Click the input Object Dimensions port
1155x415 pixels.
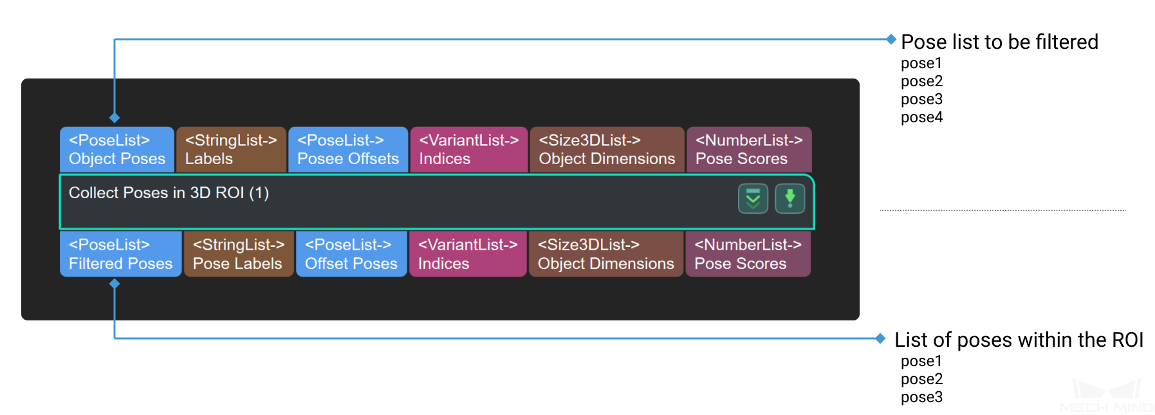[x=607, y=150]
